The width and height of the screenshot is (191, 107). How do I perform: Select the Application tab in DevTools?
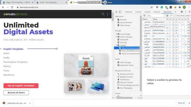(x=168, y=12)
